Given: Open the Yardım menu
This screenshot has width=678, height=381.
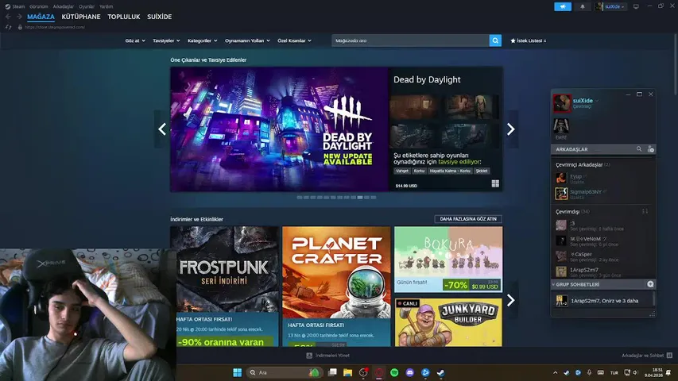Looking at the screenshot, I should tap(106, 6).
